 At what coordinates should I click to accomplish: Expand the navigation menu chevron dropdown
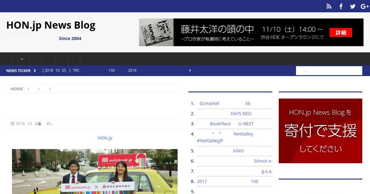(22, 59)
